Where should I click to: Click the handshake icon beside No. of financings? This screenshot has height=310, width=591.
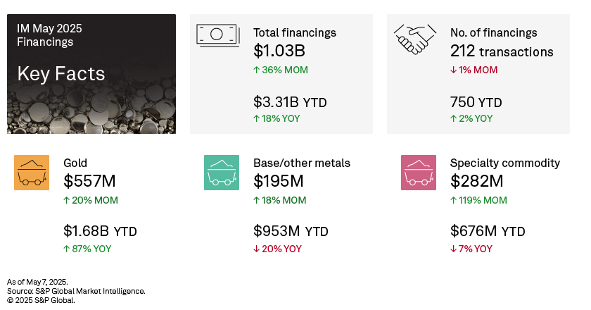[x=414, y=38]
